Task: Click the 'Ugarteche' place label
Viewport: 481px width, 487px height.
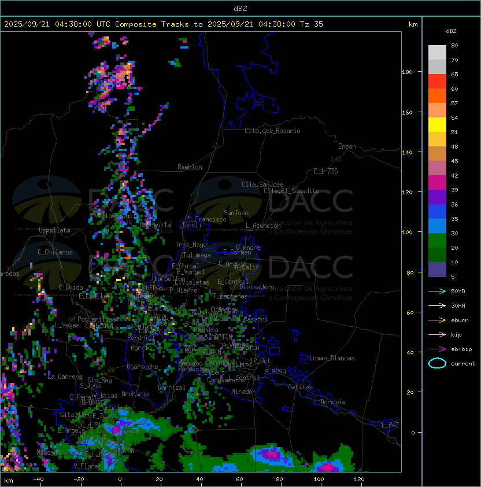Action: coord(143,367)
